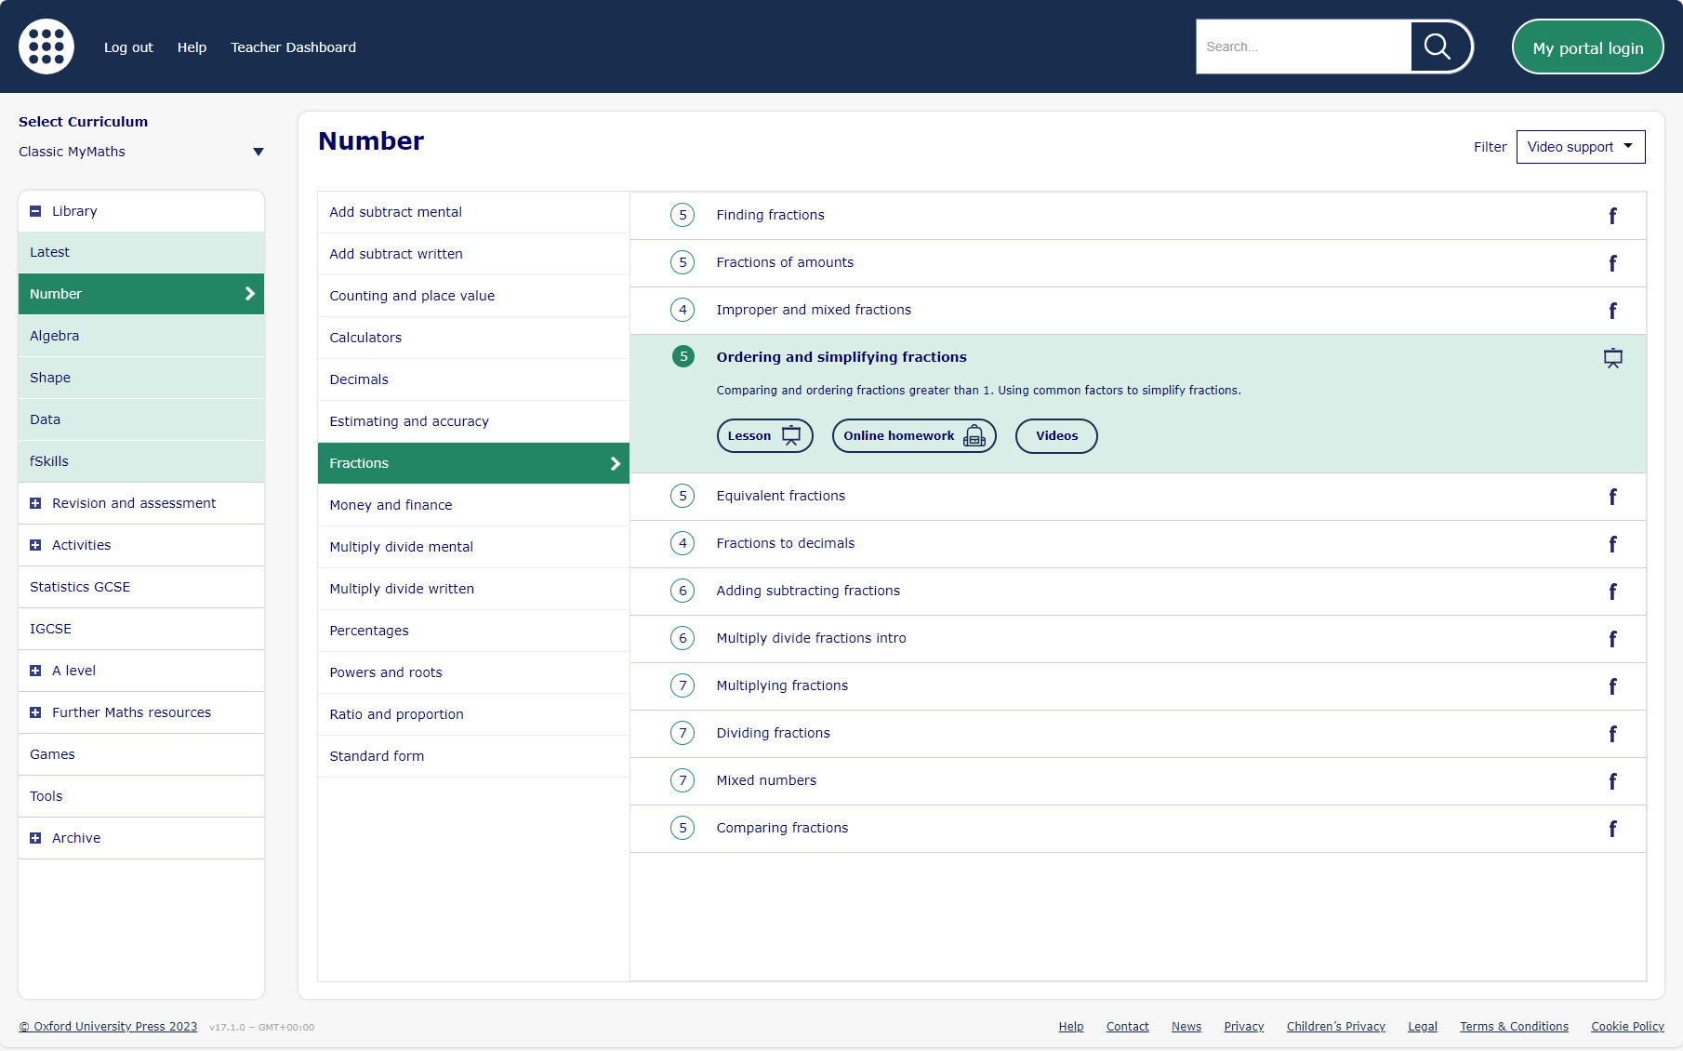
Task: Click level 5 circle beside Fractions of amounts
Action: tap(682, 262)
